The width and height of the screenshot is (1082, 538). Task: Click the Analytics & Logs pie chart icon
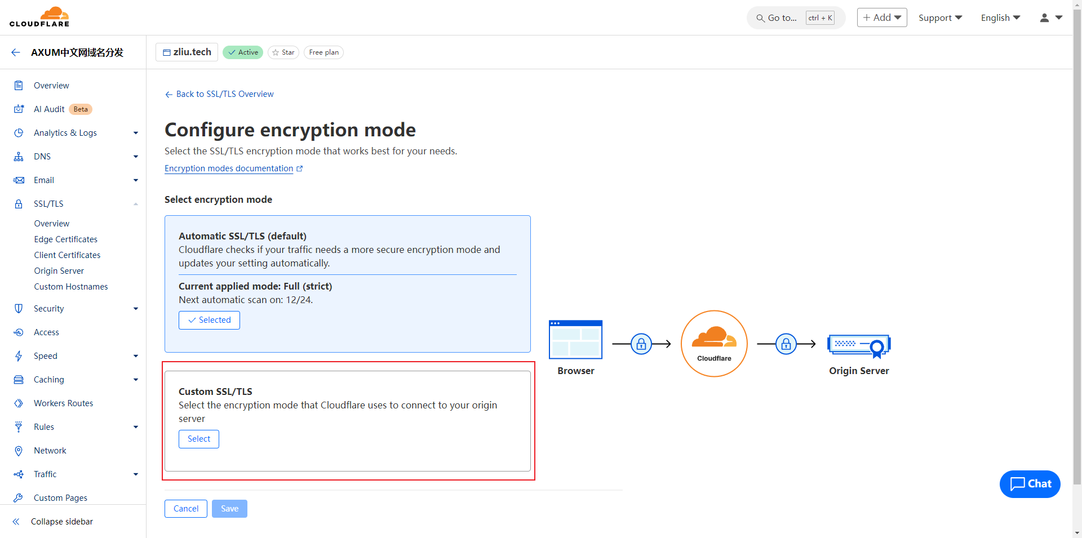point(19,133)
